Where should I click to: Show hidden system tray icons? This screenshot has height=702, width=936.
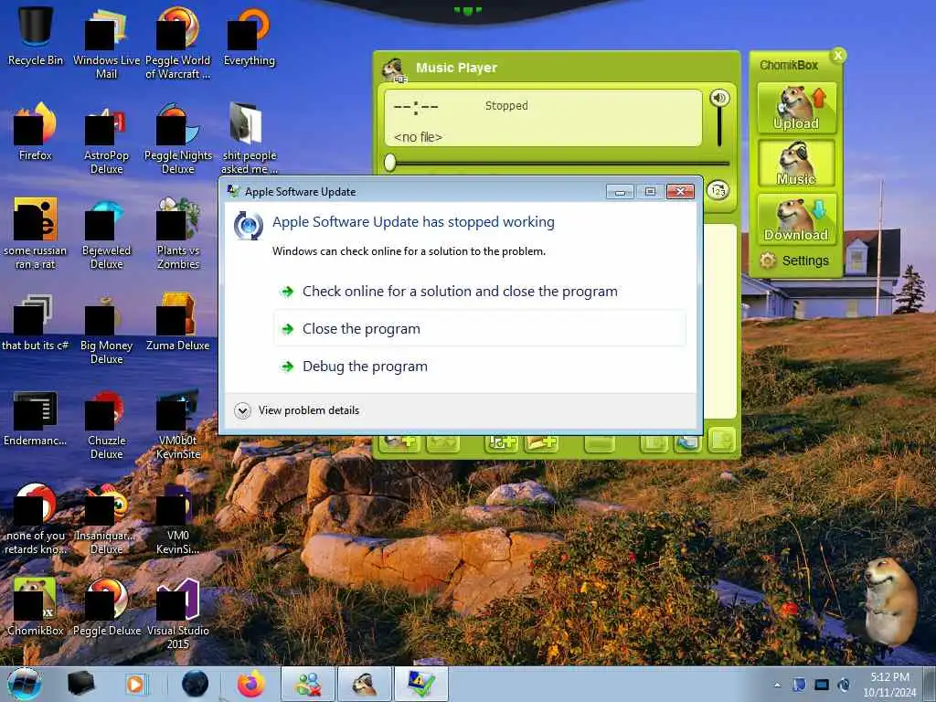click(x=777, y=685)
